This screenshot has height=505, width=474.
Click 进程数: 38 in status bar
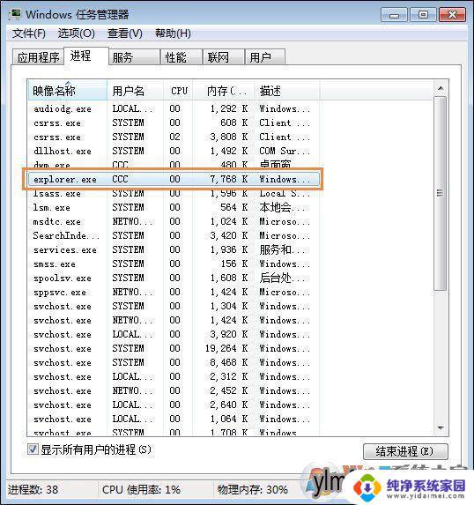(33, 490)
